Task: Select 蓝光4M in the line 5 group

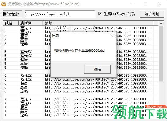Action: (x=26, y=56)
